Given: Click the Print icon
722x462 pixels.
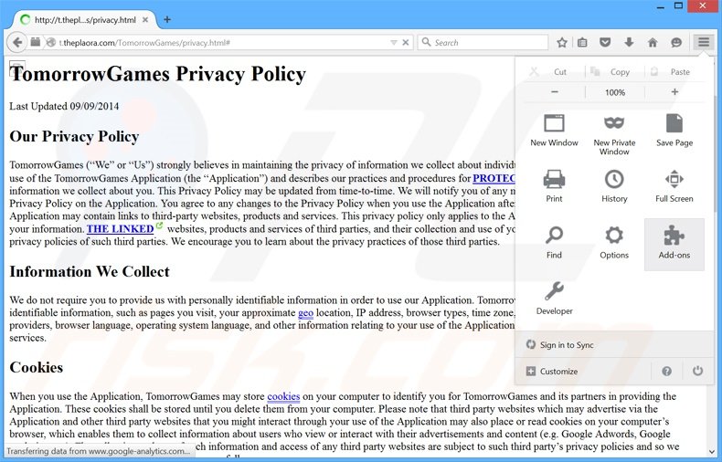Looking at the screenshot, I should point(554,186).
